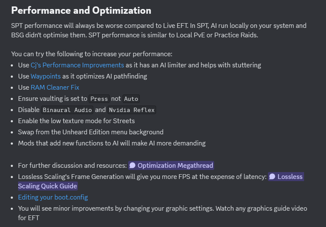
Task: Click the Unheard Edition menu background line
Action: 90,132
